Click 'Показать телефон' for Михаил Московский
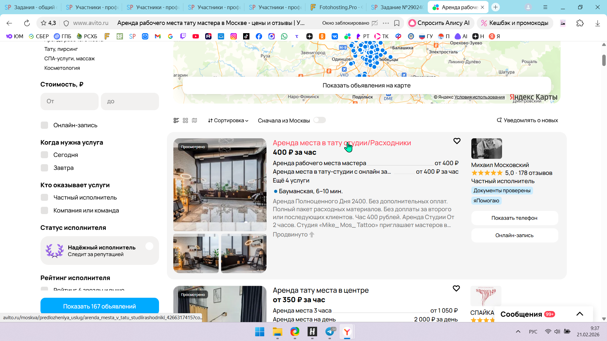 point(514,218)
